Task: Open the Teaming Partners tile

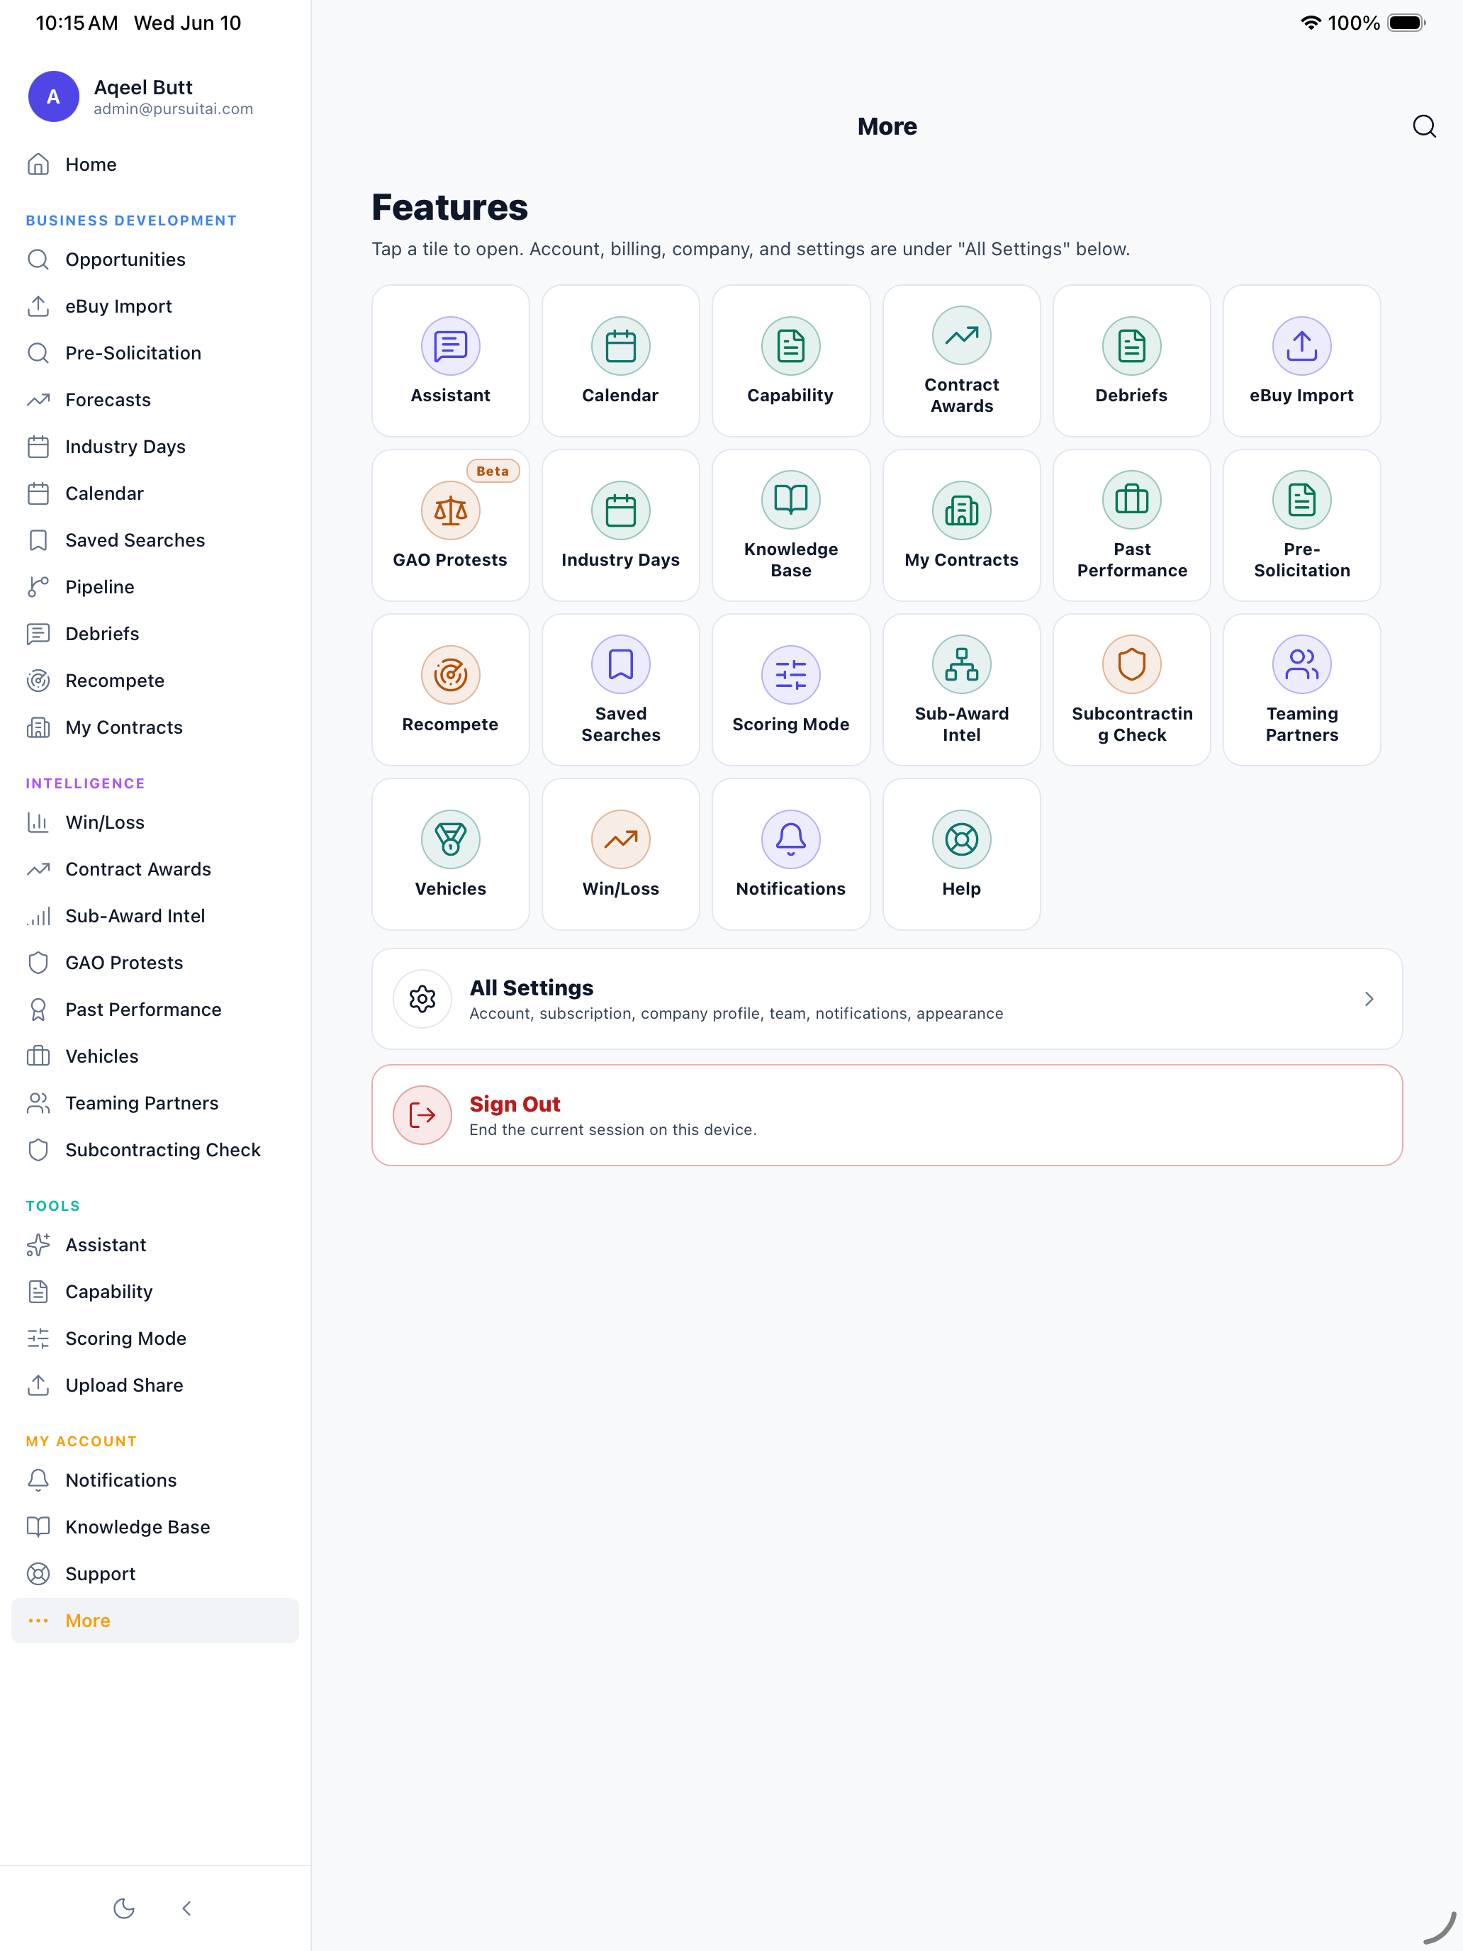Action: click(x=1301, y=690)
